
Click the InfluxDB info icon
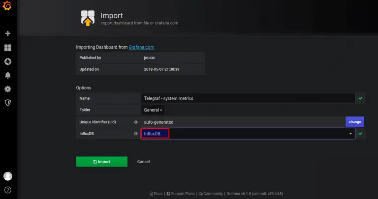pos(135,134)
